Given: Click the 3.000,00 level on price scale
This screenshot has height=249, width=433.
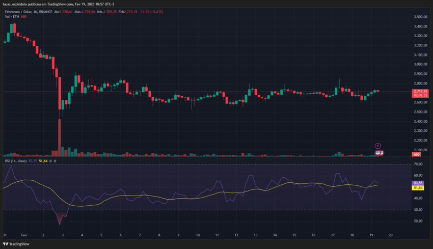Looking at the screenshot, I should [421, 64].
